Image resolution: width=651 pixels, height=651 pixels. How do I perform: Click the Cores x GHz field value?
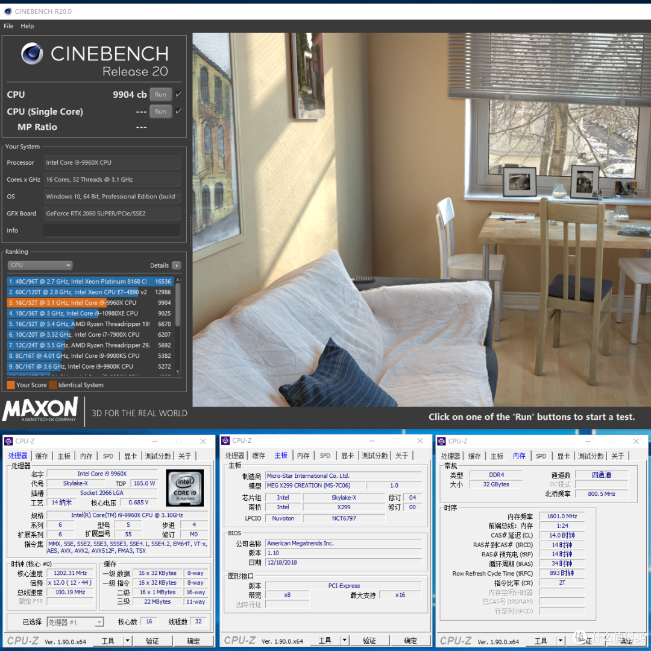coord(112,179)
